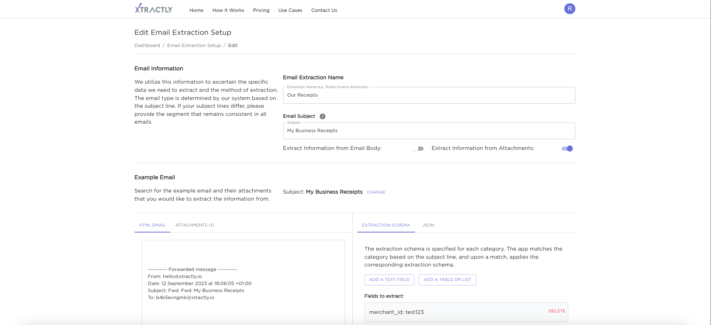Switch to the Attachments (1) tab
Screen dimensions: 711x325
pyautogui.click(x=195, y=225)
